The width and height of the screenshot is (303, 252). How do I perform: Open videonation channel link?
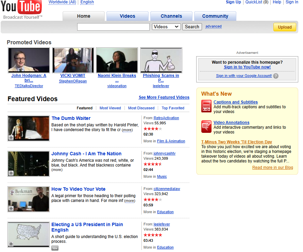[117, 86]
